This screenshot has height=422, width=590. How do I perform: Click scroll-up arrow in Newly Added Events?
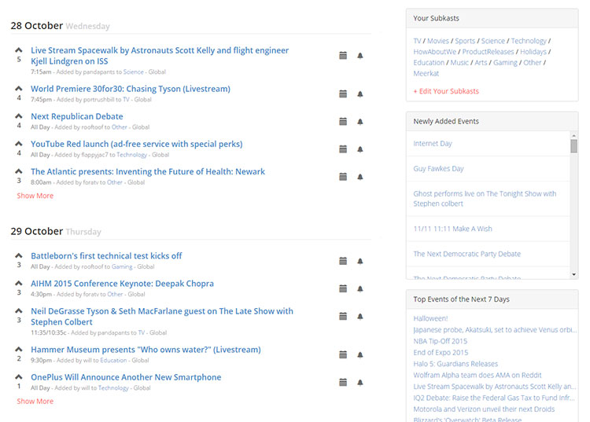pyautogui.click(x=573, y=136)
